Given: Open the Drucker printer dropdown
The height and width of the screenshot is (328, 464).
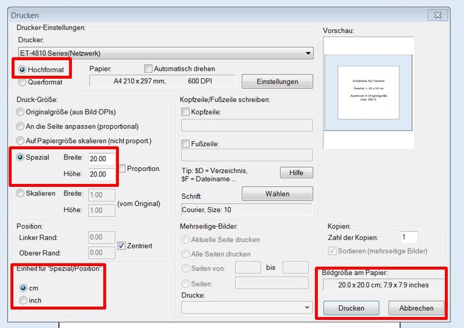Looking at the screenshot, I should click(x=166, y=53).
